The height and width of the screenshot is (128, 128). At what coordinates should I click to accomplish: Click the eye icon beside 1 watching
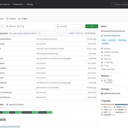[x=102, y=62]
